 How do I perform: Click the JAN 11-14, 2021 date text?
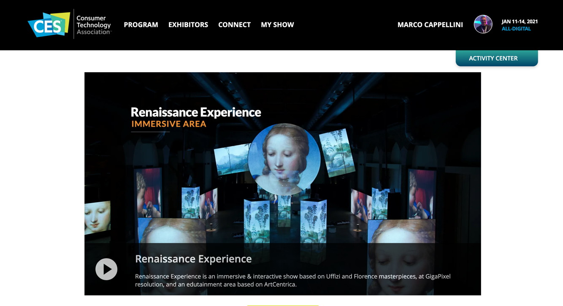coord(520,22)
